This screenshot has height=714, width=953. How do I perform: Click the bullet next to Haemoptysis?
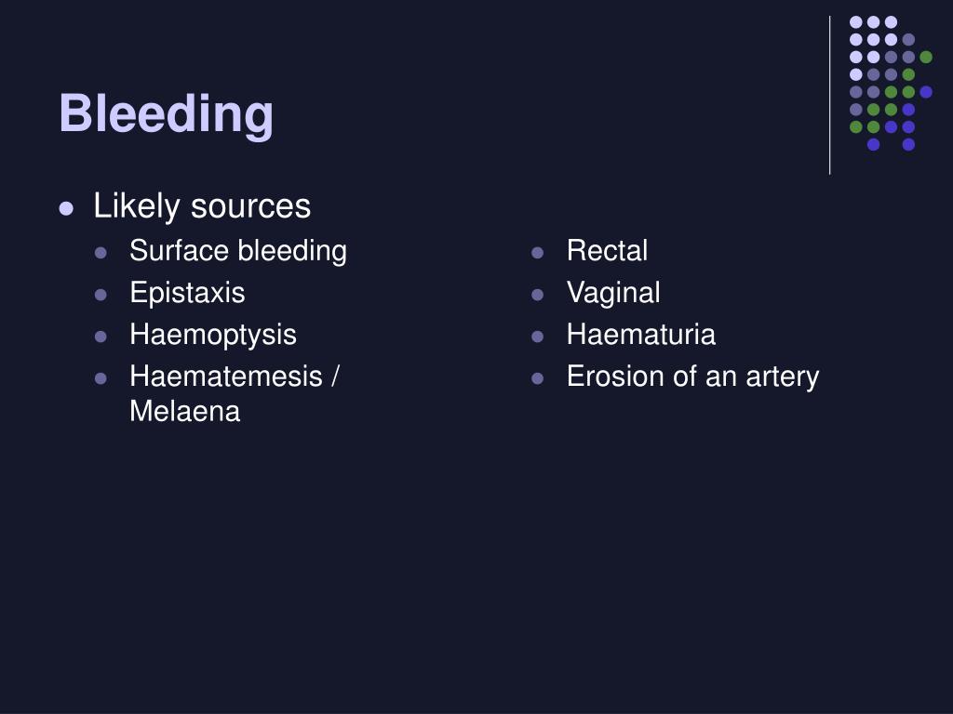(x=101, y=337)
